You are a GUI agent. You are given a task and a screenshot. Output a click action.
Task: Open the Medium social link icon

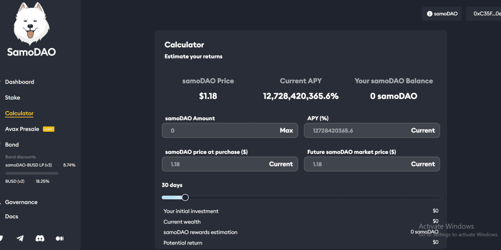coord(59,238)
